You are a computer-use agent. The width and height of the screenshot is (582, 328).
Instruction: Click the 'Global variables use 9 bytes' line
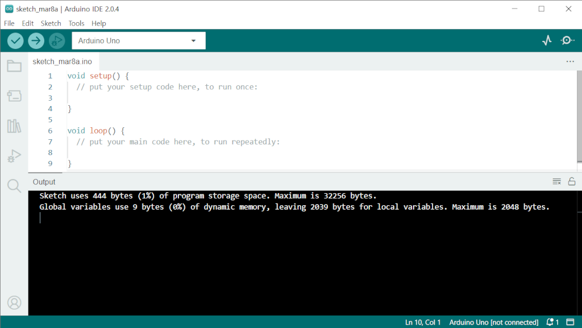click(294, 207)
